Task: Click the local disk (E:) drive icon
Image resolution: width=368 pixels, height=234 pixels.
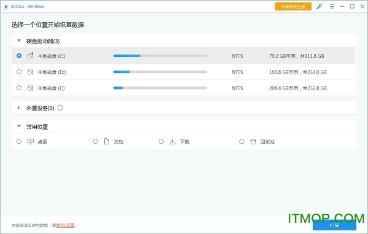Action: [30, 88]
